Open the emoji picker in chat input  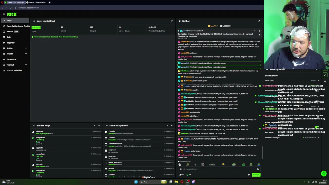click(258, 169)
